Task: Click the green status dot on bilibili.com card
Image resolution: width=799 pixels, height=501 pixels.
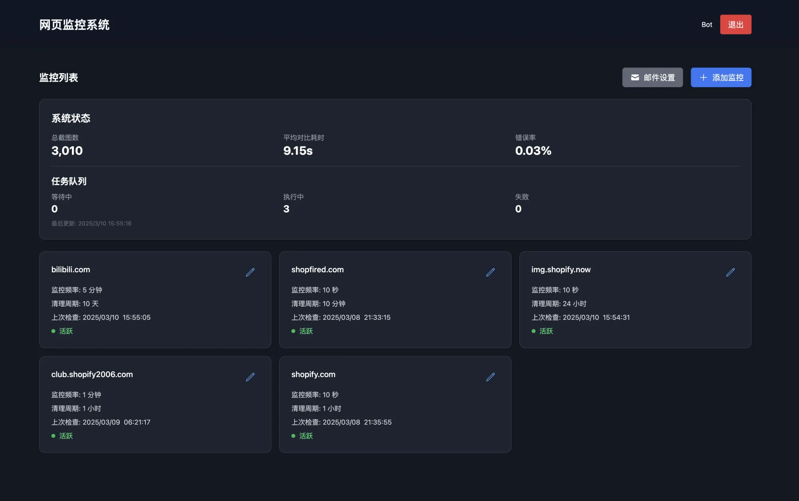Action: 54,331
